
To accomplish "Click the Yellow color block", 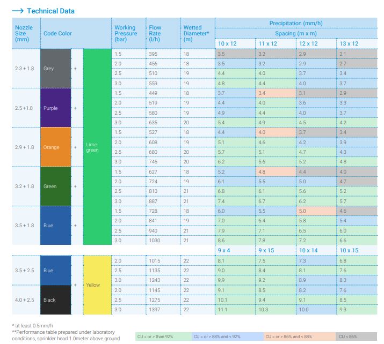I will pyautogui.click(x=97, y=285).
